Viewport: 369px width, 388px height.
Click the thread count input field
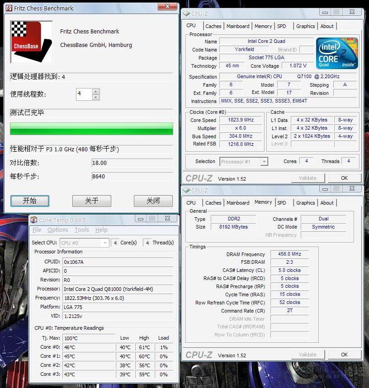(84, 94)
